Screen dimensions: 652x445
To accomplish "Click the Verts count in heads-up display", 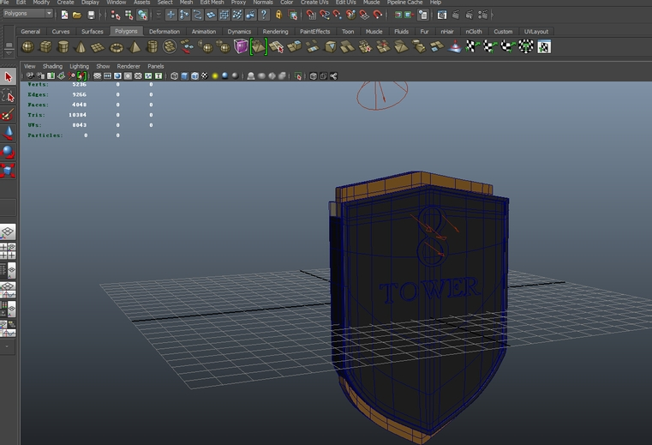I will point(79,85).
